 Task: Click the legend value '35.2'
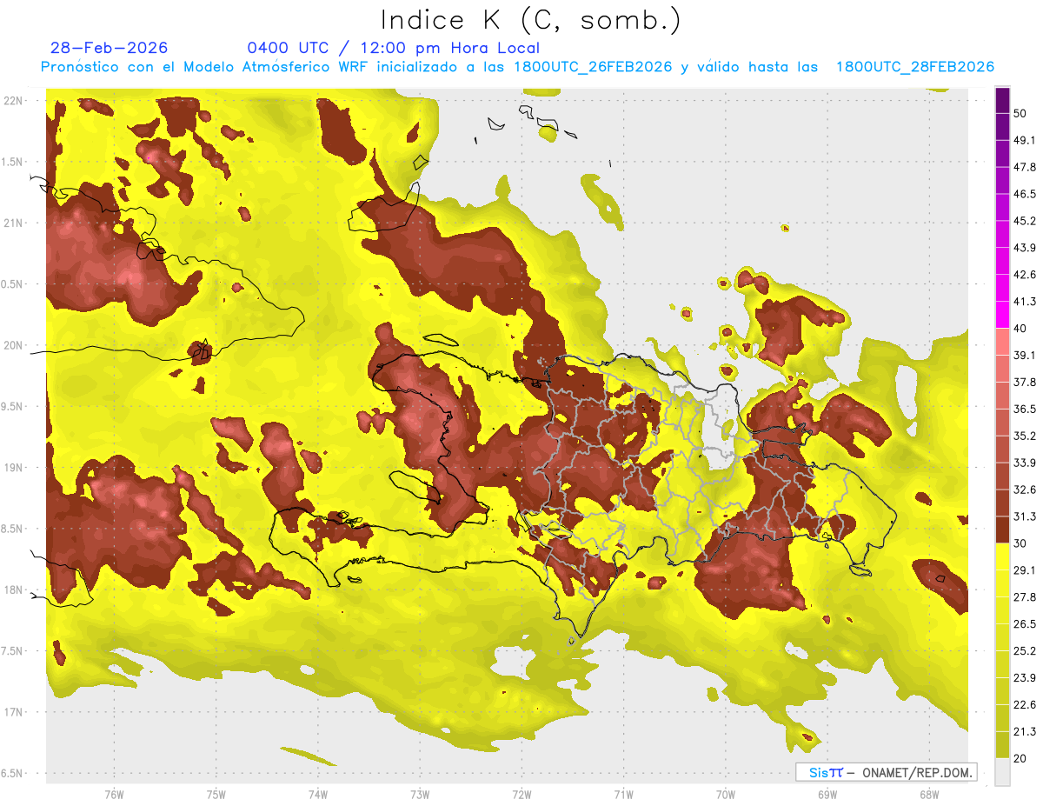coord(1025,436)
